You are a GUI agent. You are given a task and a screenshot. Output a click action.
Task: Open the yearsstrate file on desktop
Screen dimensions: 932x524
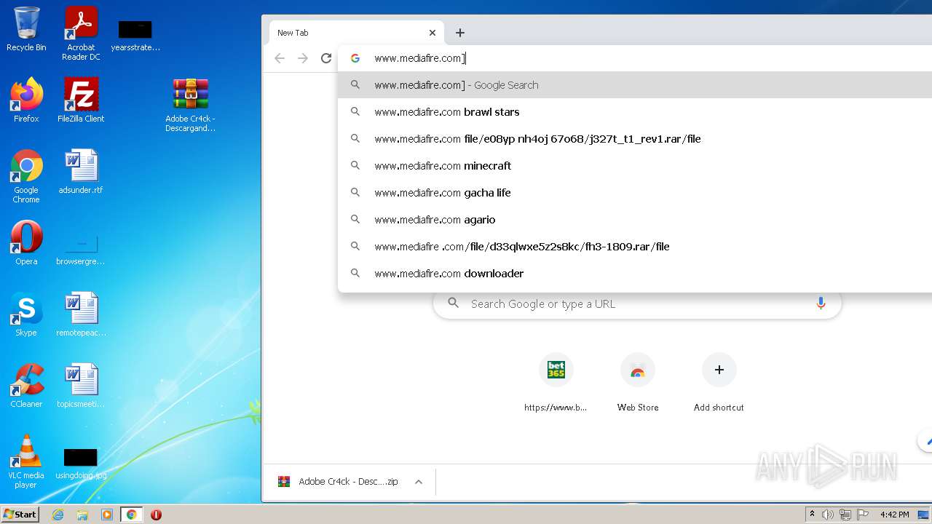tap(135, 33)
